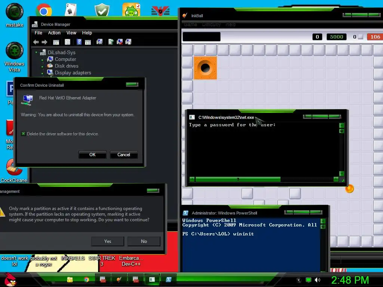383x287 pixels.
Task: Toggle console tree icon in Device Manager
Action: click(x=56, y=42)
